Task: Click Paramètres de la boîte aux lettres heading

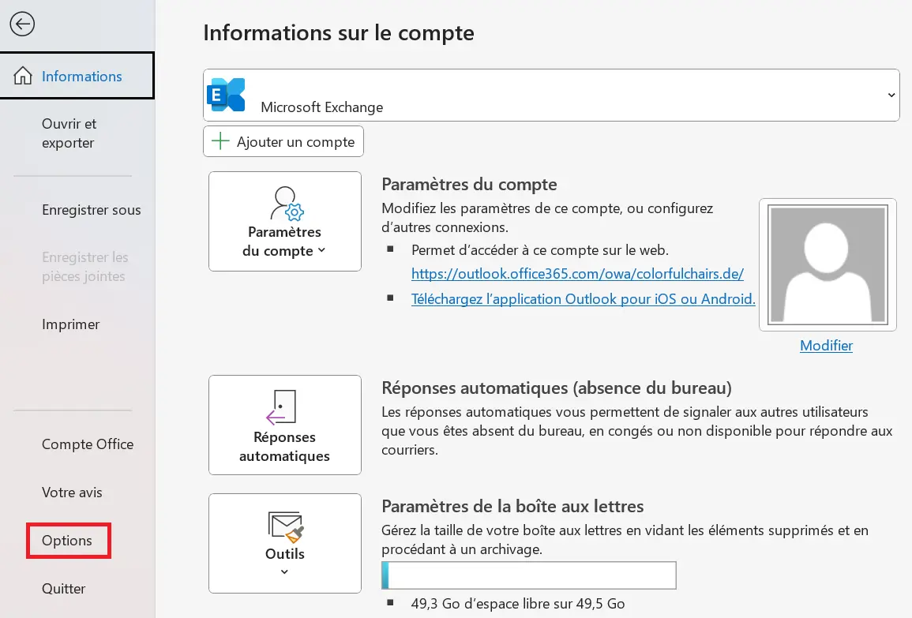Action: click(x=512, y=507)
